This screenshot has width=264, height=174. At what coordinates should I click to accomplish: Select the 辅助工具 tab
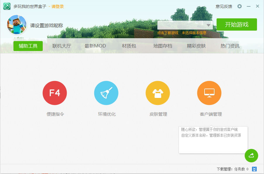coord(28,46)
